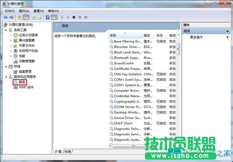The image size is (233, 162).
Task: Expand the 本地用户和组 node arrow
Action: [11, 51]
